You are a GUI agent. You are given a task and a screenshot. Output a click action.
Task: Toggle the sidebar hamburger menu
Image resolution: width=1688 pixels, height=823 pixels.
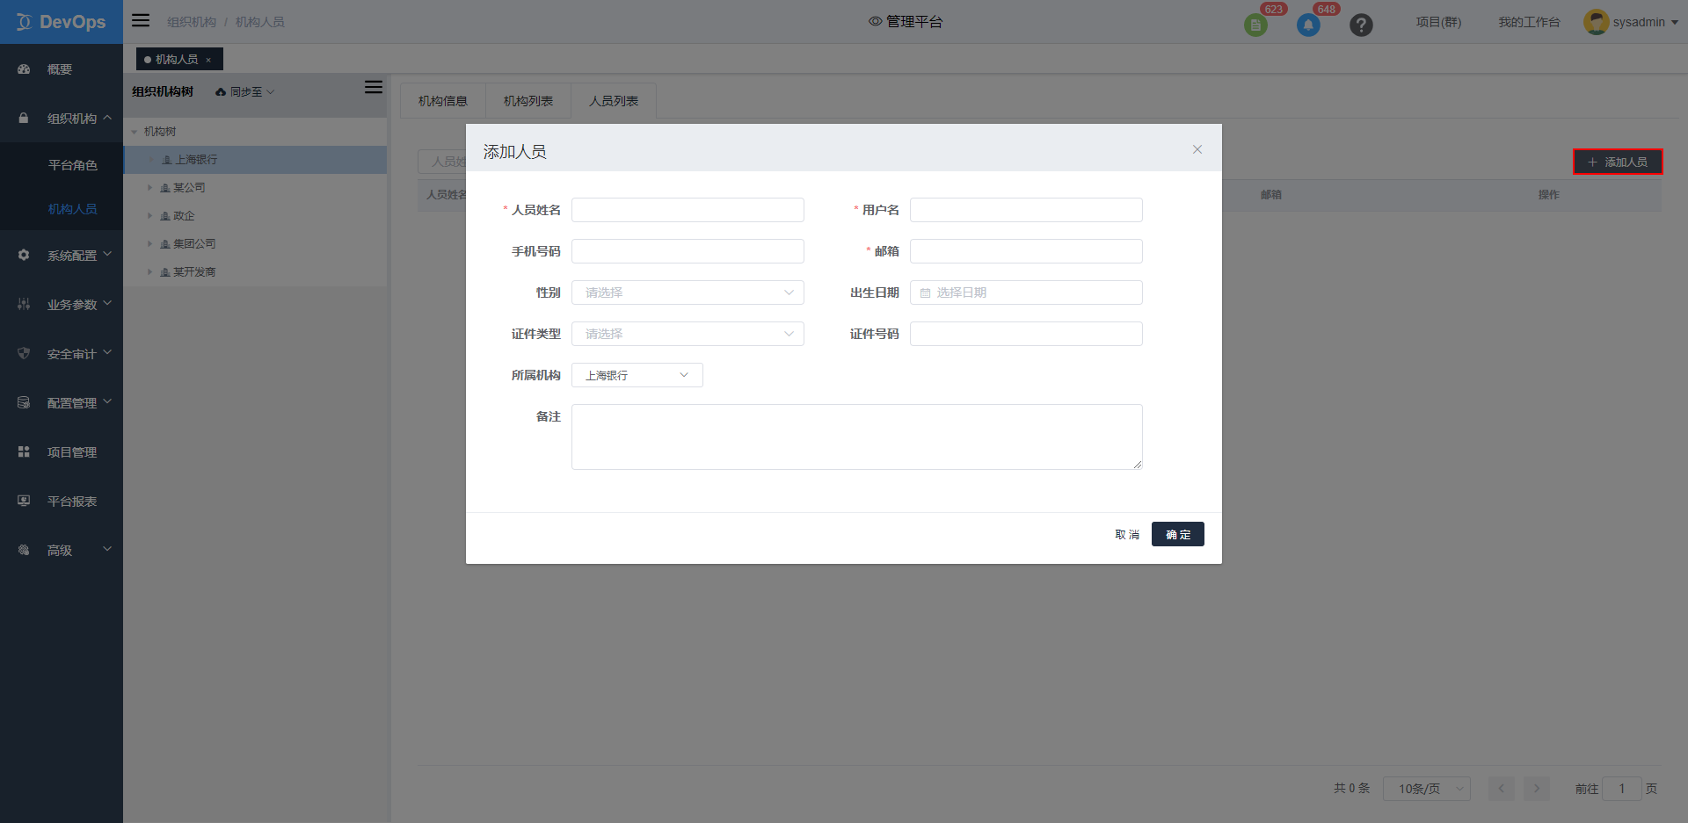[141, 20]
